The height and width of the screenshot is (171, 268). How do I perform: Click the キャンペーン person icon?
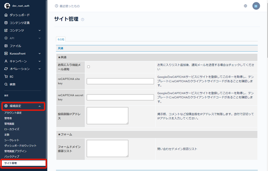tap(6, 61)
